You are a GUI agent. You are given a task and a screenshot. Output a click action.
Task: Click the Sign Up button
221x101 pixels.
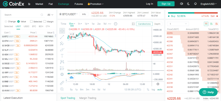(166, 4)
